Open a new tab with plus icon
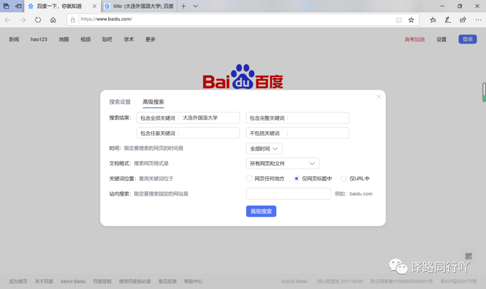This screenshot has height=289, width=486. point(184,6)
